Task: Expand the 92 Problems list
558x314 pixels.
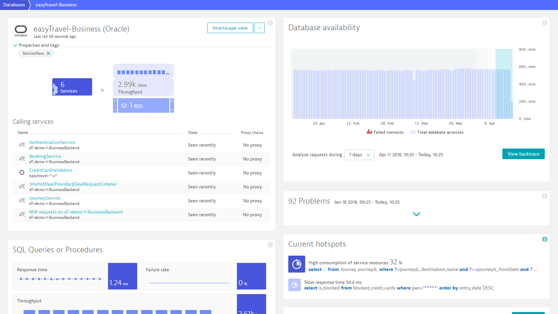Action: point(416,214)
